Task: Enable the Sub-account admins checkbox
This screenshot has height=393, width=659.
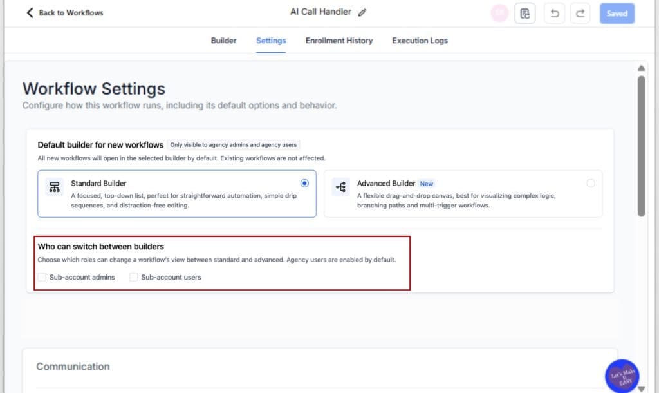Action: (42, 277)
